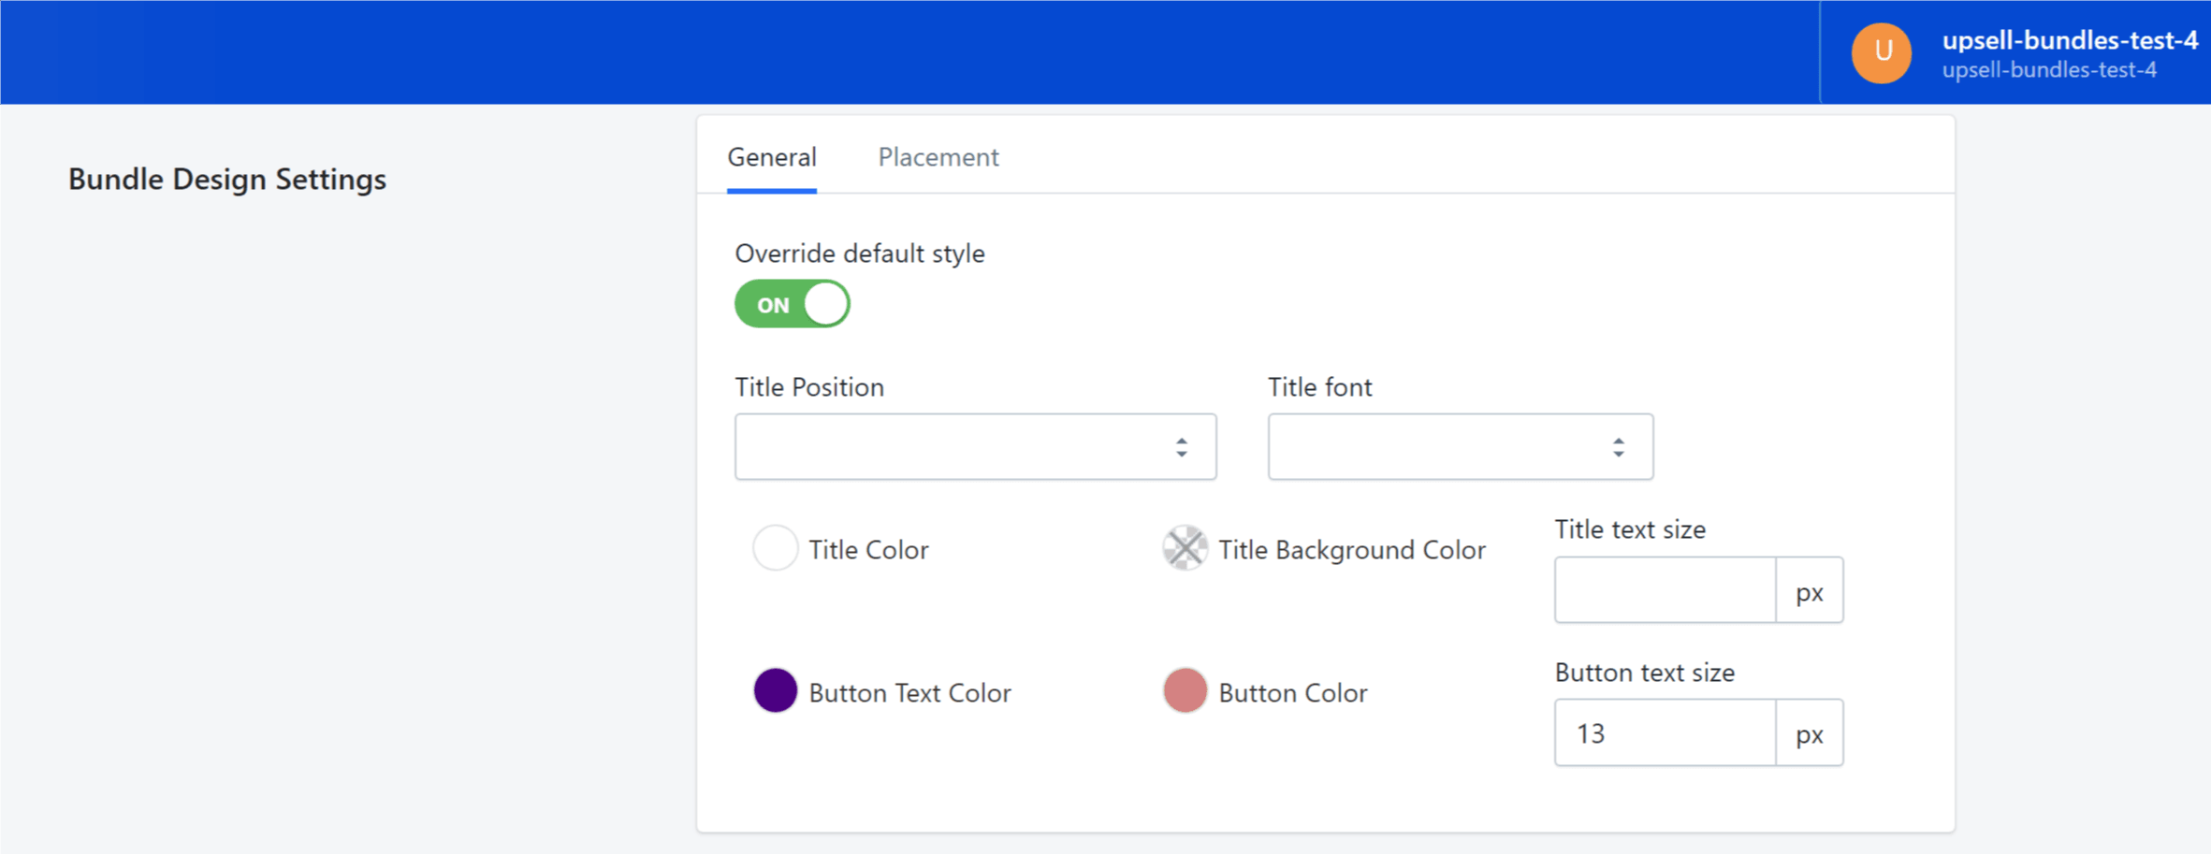The height and width of the screenshot is (854, 2211).
Task: Click the Title font dropdown arrows
Action: click(1618, 447)
